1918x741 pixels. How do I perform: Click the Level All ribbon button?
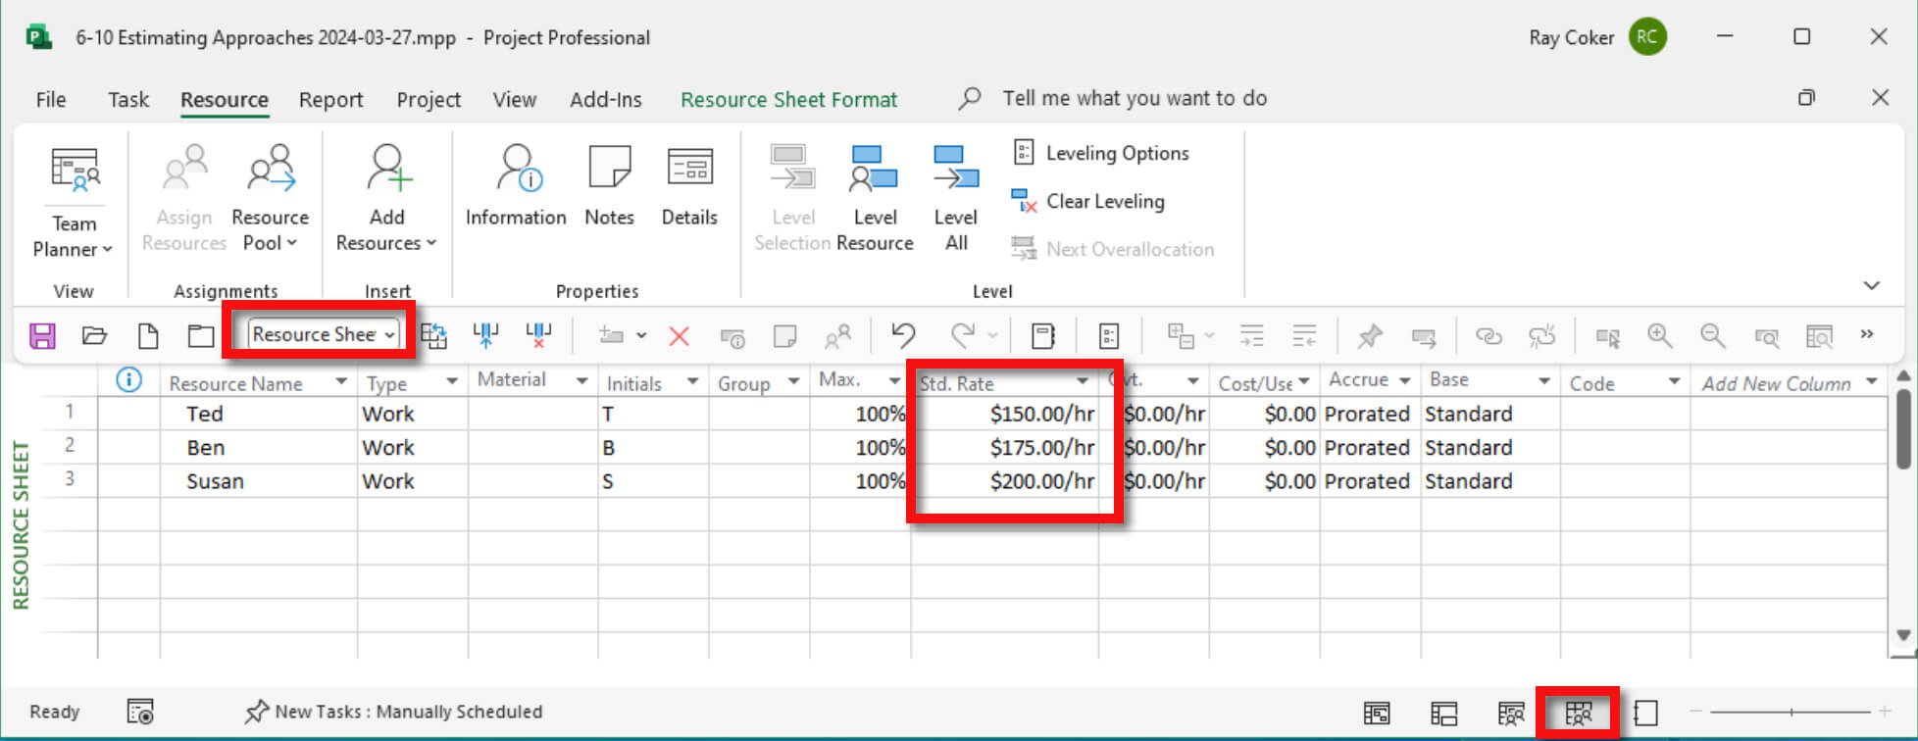[x=955, y=199]
